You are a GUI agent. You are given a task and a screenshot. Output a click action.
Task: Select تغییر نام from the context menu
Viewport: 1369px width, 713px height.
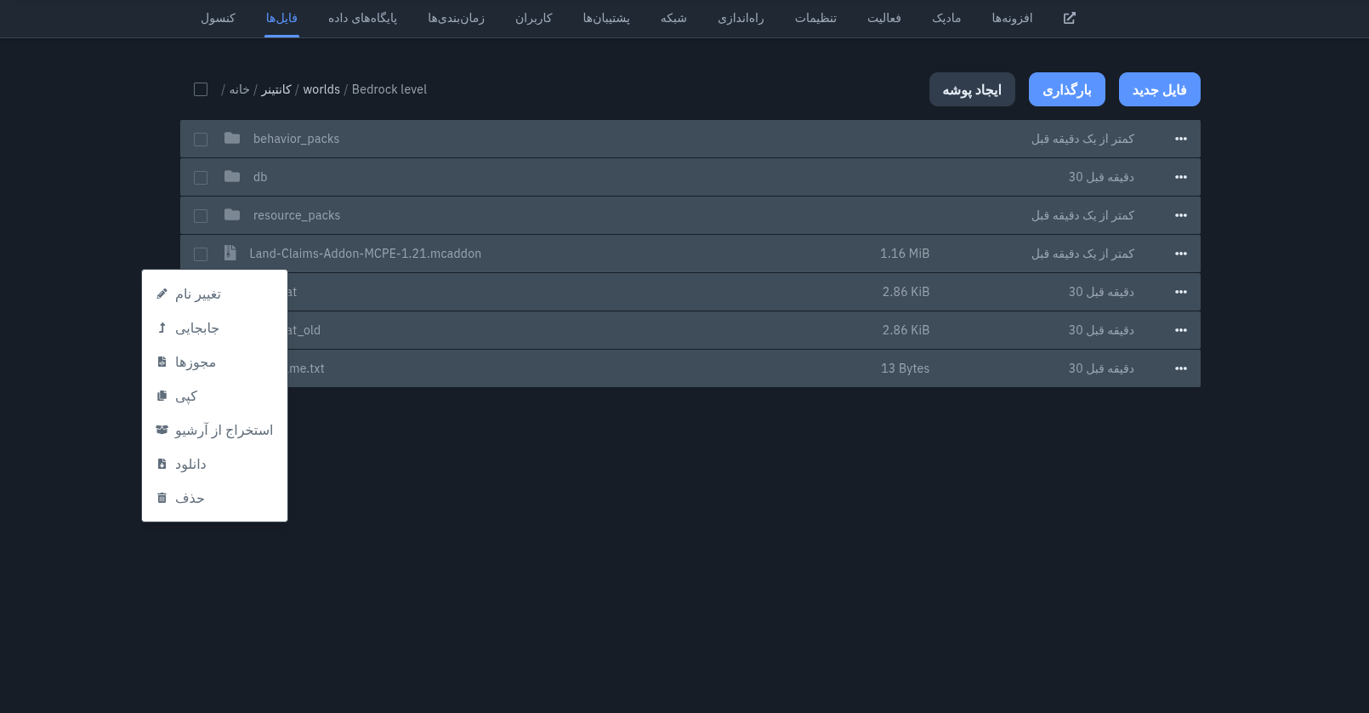[214, 294]
